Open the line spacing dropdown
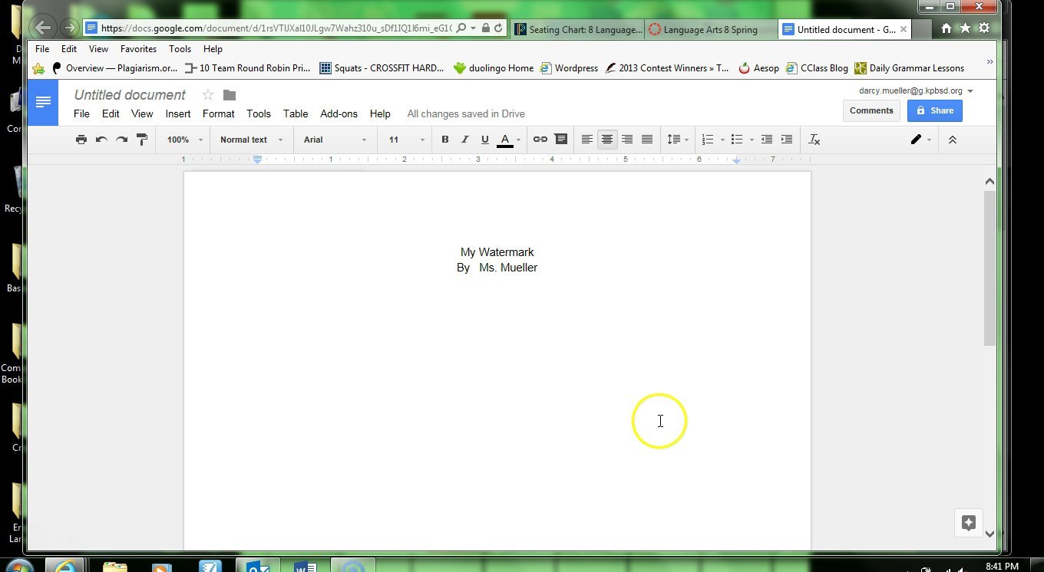Viewport: 1044px width, 572px height. 677,140
